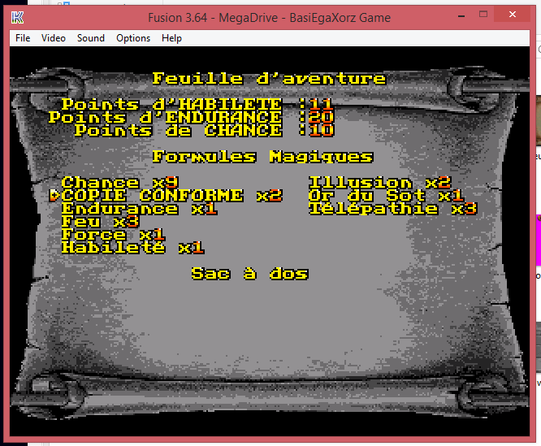
Task: Open the Sound menu
Action: point(91,38)
